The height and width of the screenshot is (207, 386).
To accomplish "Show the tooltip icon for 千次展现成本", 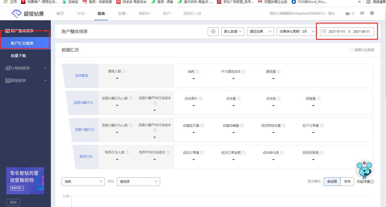I will click(244, 72).
